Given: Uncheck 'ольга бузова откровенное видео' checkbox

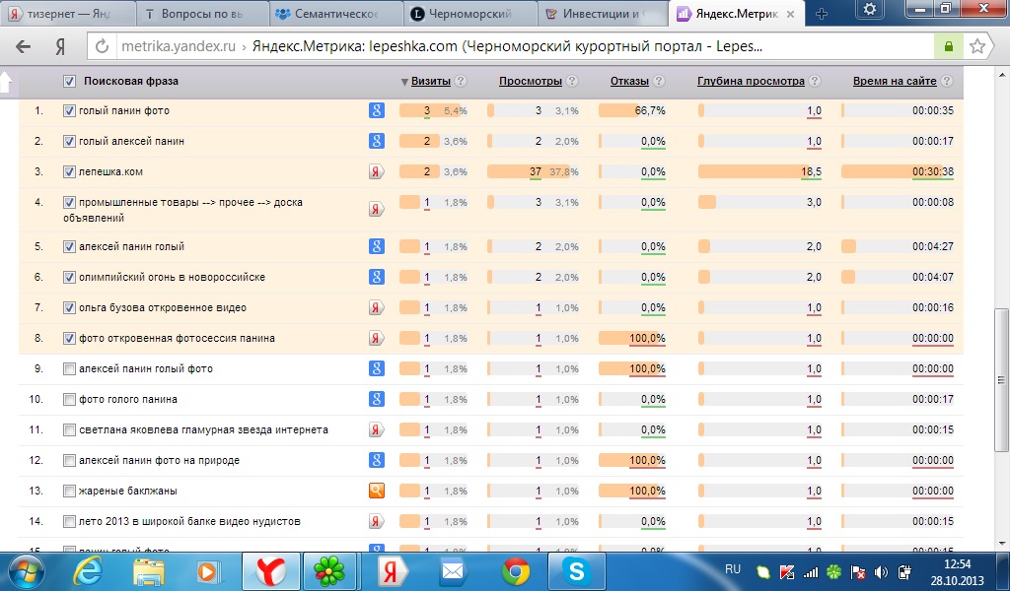Looking at the screenshot, I should [x=69, y=307].
